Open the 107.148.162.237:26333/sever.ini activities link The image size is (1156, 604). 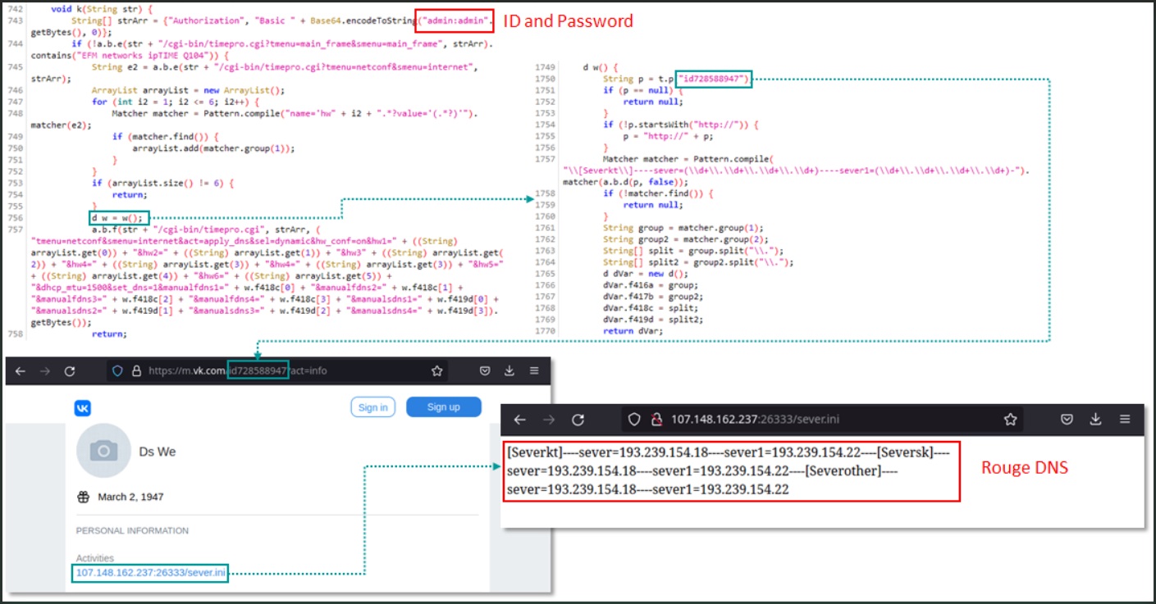[x=150, y=572]
